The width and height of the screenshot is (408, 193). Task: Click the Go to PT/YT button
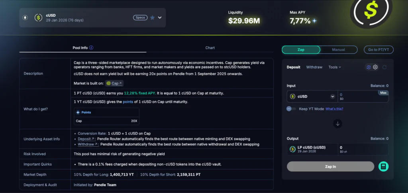point(378,50)
